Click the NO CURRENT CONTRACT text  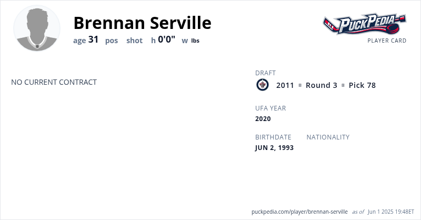click(x=54, y=82)
